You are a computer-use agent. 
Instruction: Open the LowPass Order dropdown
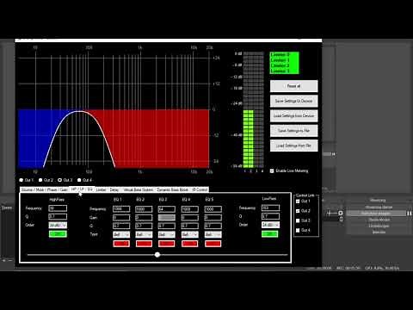pos(270,225)
